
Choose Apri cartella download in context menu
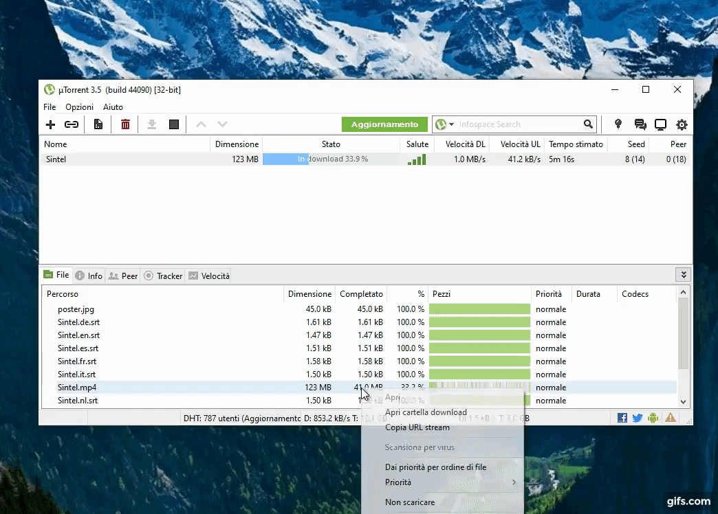pos(426,412)
